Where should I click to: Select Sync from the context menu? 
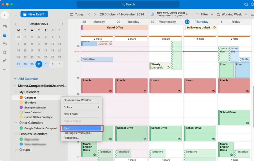81,128
